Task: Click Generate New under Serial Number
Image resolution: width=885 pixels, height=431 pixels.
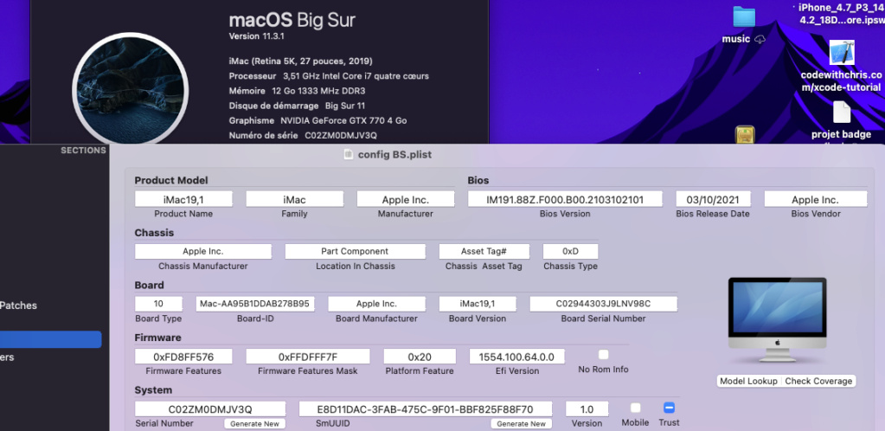Action: (254, 424)
